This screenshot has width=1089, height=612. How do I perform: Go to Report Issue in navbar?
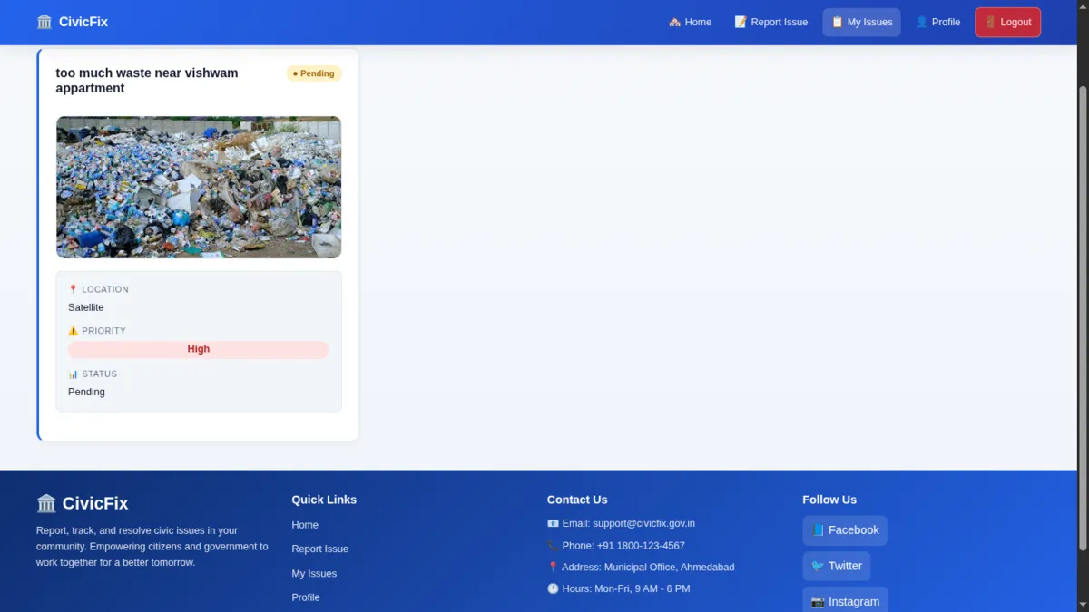(x=770, y=22)
